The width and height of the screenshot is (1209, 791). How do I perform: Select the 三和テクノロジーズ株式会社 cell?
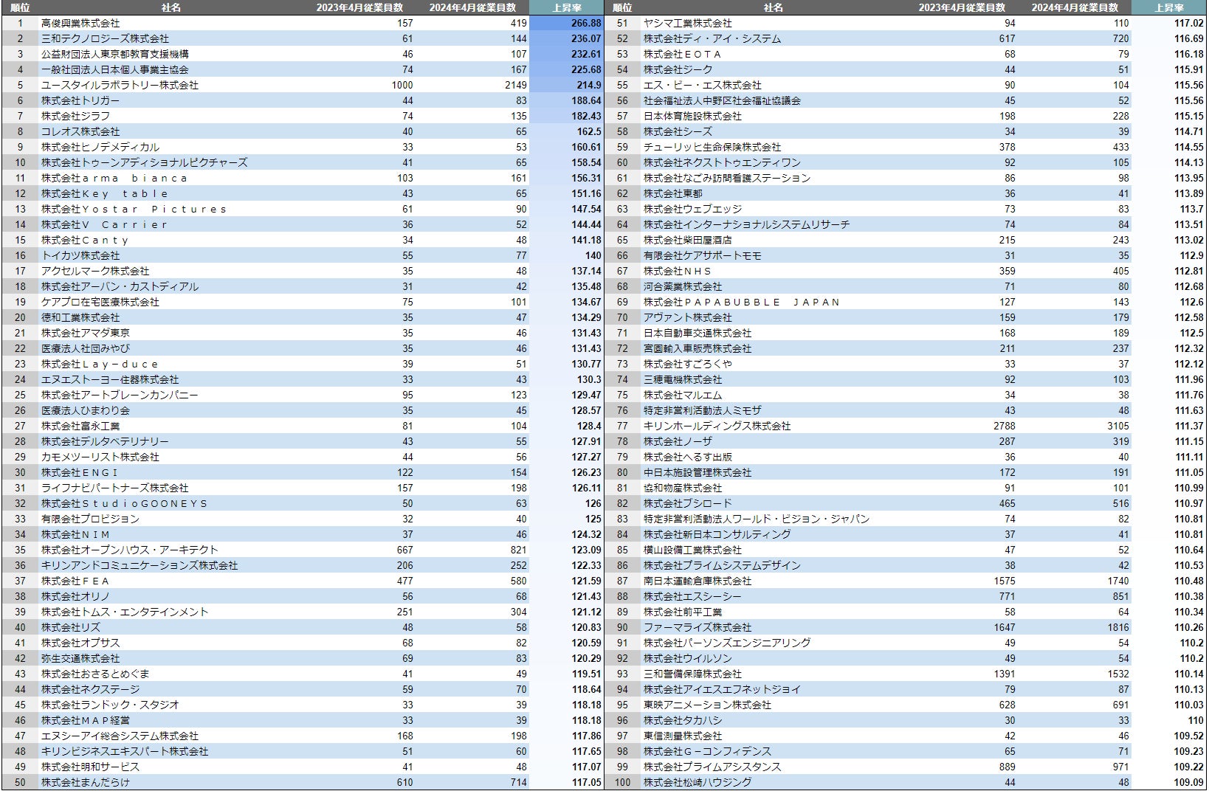pos(105,38)
